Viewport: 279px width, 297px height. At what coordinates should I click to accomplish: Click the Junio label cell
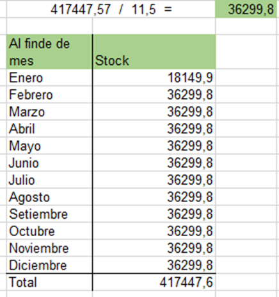(49, 163)
